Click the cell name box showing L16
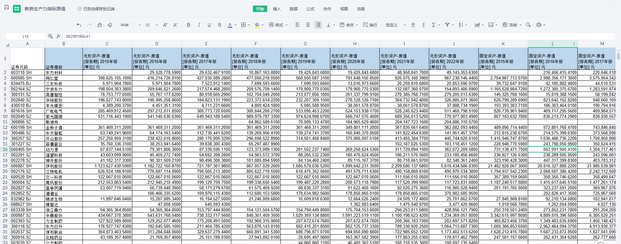621x244 pixels. (26, 37)
